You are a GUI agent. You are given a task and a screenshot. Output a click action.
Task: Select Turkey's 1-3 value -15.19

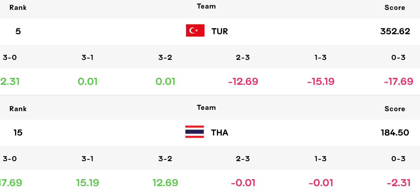[x=321, y=82]
